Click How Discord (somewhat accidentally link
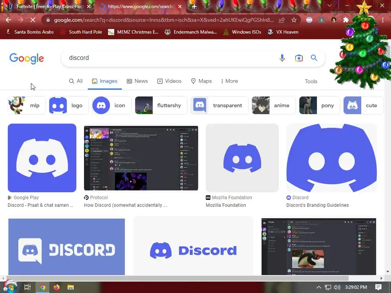Viewport: 391px width, 293px height. click(125, 205)
